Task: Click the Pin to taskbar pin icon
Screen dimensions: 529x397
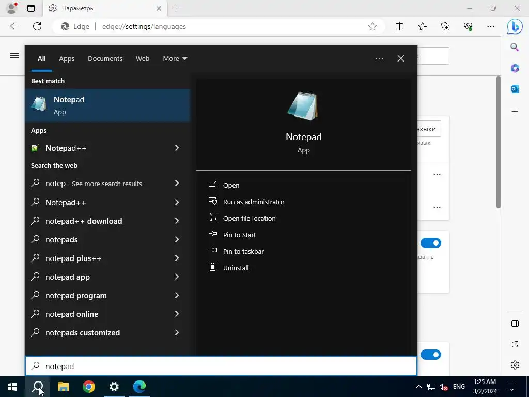Action: 213,250
